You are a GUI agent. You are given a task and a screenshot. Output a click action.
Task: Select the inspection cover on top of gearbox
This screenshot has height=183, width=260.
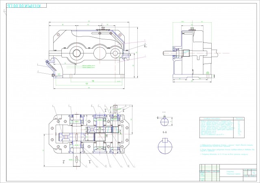[104, 30]
